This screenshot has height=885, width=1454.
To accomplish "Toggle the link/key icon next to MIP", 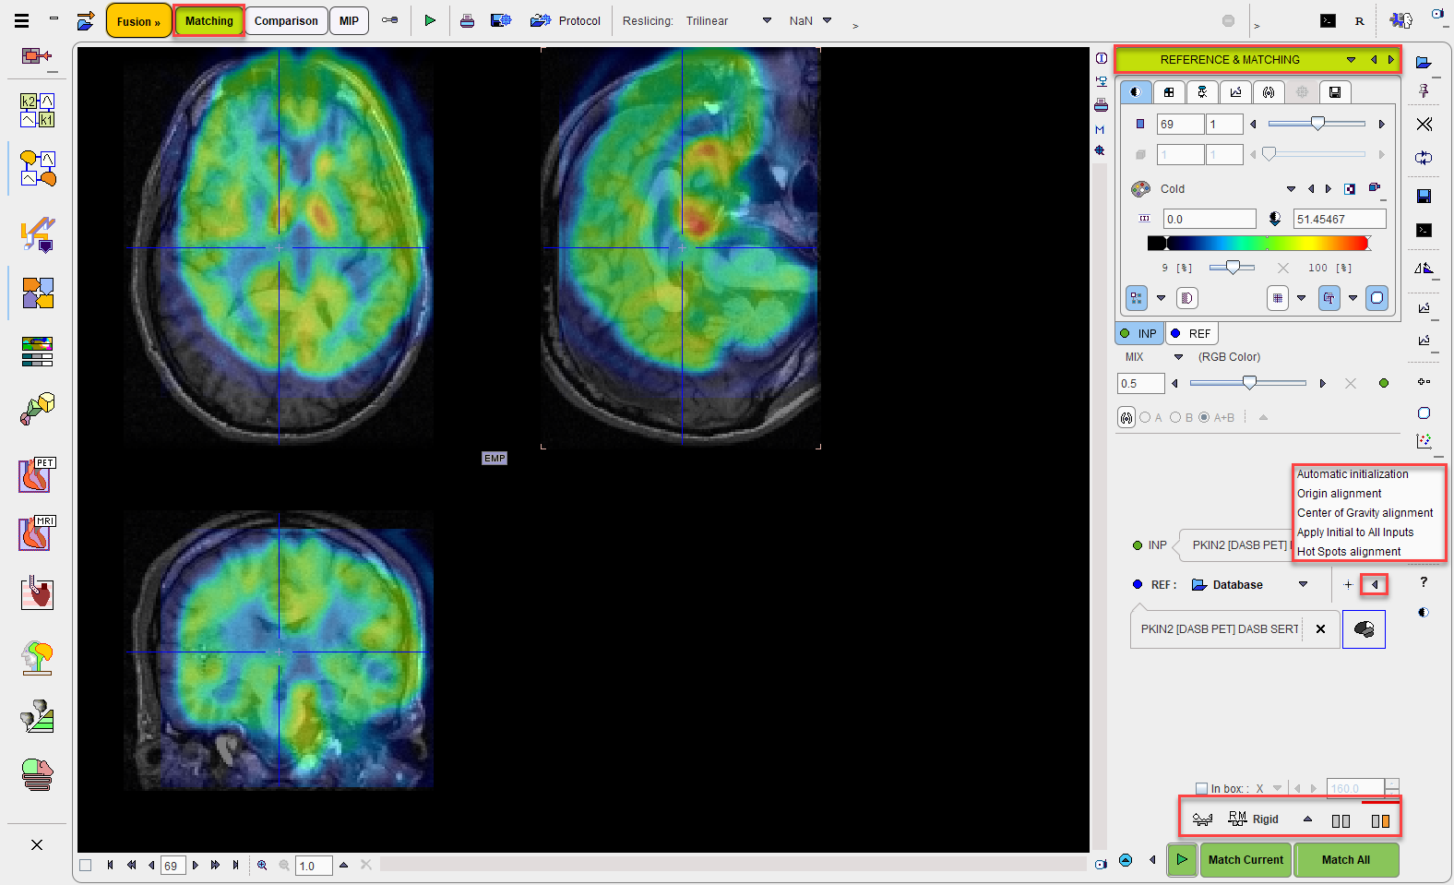I will tap(390, 20).
